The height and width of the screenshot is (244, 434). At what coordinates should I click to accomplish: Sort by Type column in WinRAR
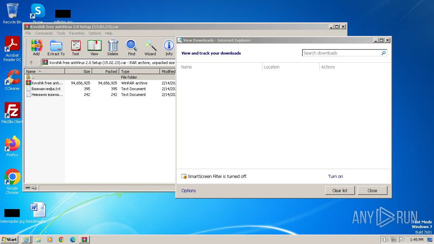(x=139, y=72)
